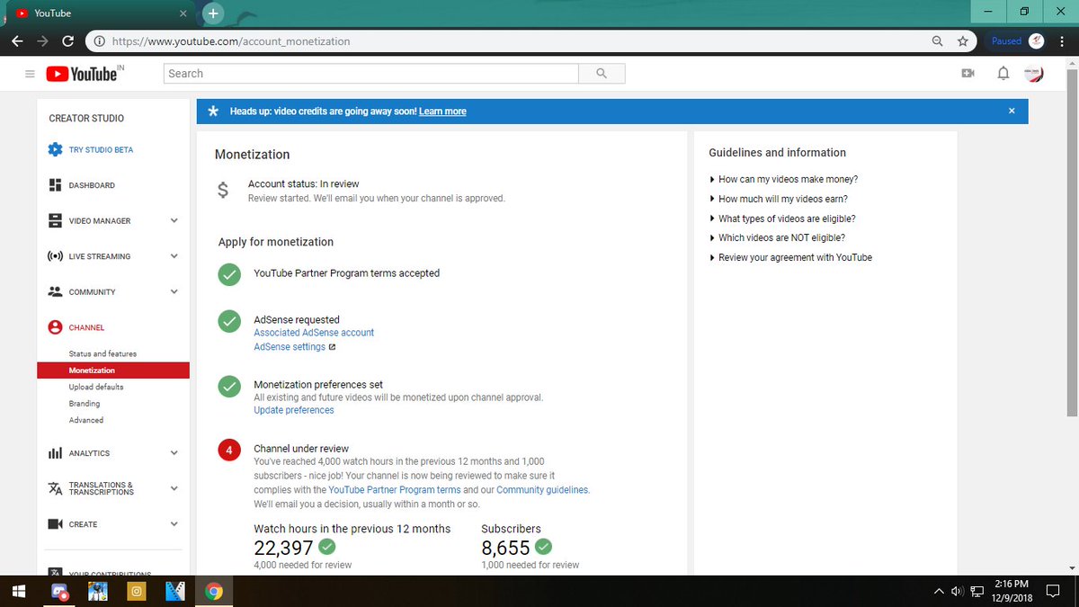The image size is (1079, 607).
Task: Click the browser address bar URL
Action: click(x=231, y=41)
